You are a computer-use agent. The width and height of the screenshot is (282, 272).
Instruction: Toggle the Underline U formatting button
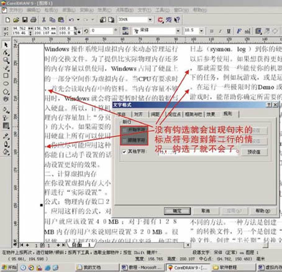229,31
